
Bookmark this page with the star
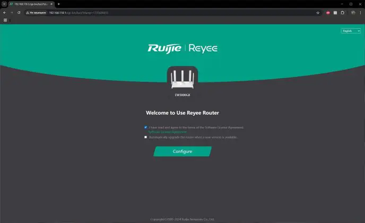click(318, 13)
